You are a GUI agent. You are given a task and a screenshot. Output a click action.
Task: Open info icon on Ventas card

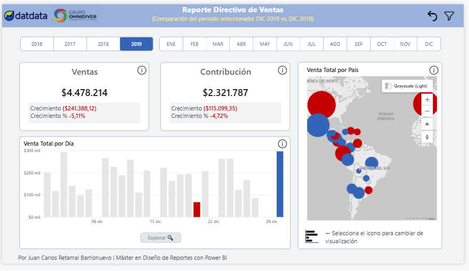pos(142,70)
